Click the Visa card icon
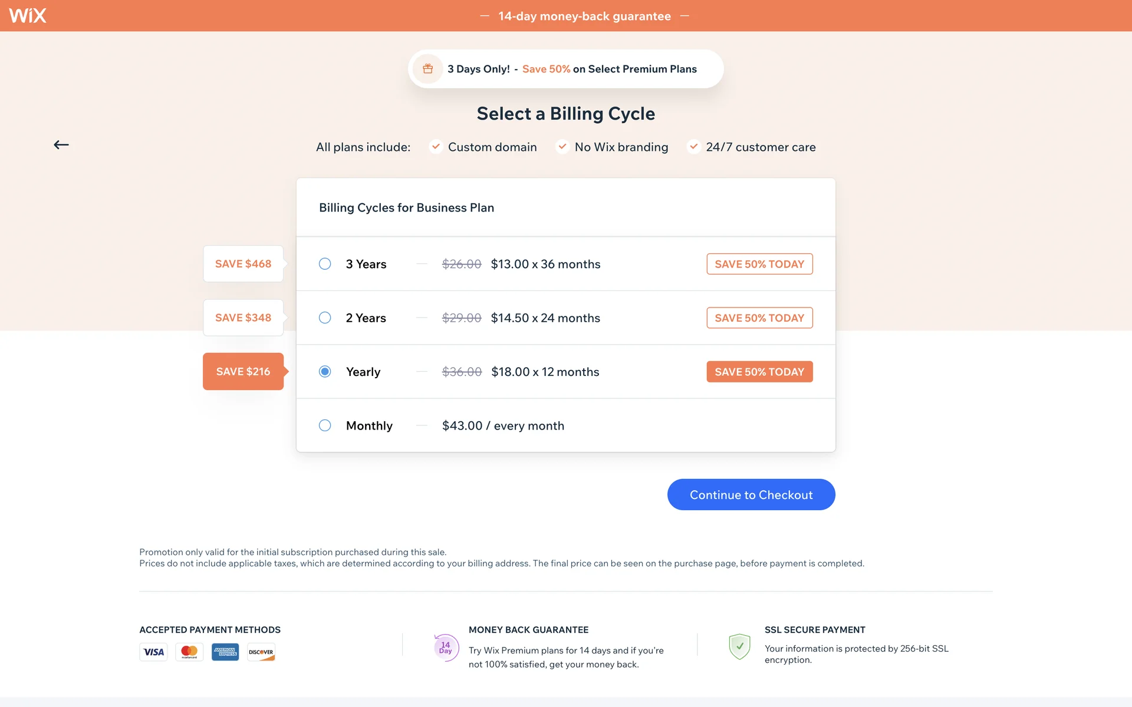The image size is (1132, 707). point(154,652)
